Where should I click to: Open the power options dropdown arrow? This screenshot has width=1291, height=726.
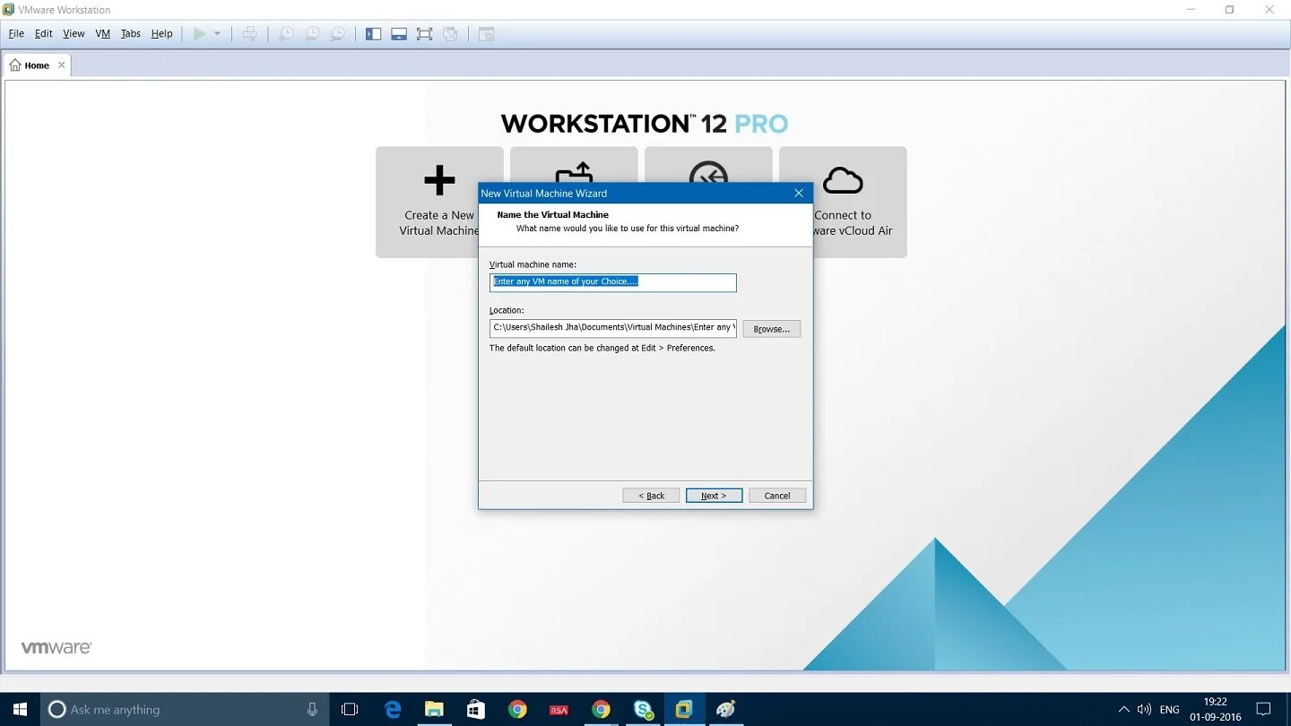(217, 34)
